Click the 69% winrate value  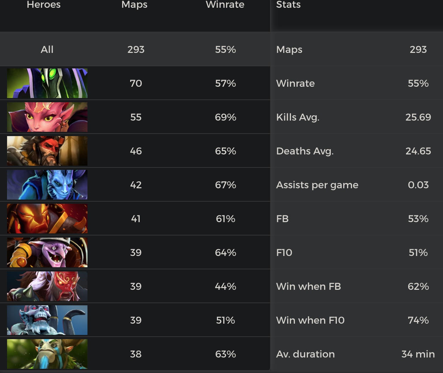tap(225, 117)
